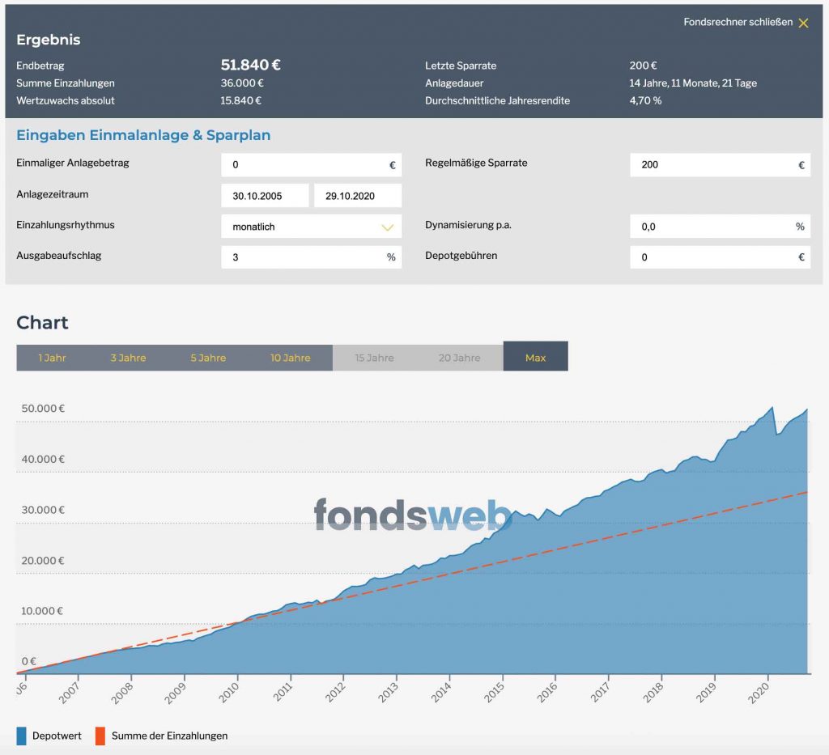Image resolution: width=829 pixels, height=755 pixels.
Task: Click the Depotwert legend label
Action: click(57, 736)
